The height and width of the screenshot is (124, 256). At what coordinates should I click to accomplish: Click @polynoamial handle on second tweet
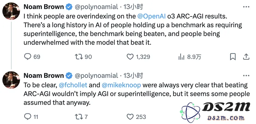tap(96, 75)
